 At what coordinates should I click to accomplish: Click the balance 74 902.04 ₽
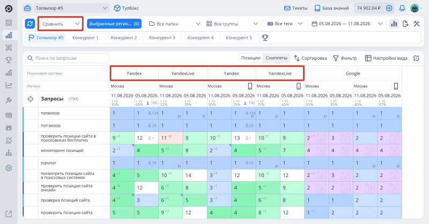pos(368,8)
